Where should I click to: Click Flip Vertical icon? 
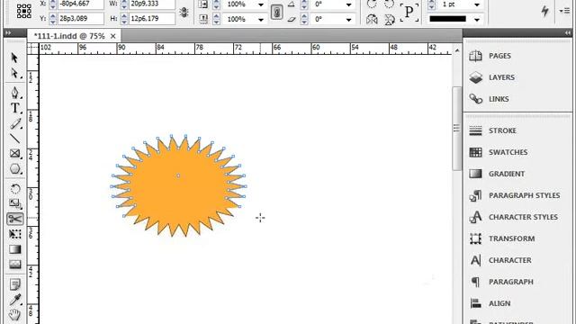coord(389,19)
